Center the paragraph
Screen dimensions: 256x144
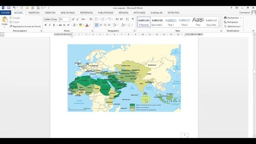[101, 25]
